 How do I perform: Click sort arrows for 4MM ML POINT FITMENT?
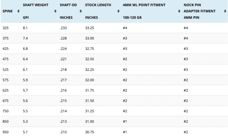click(x=179, y=11)
